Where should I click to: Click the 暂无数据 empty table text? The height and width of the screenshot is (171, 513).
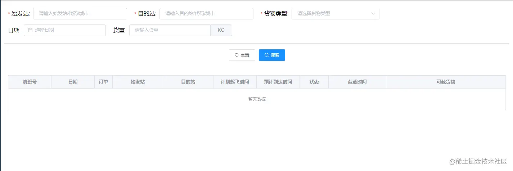[257, 99]
